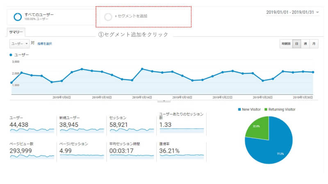328x184 pixels.
Task: Select the サマリー tab
Action: [x=16, y=32]
